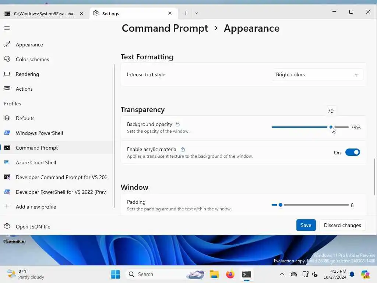377x283 pixels.
Task: Save the settings changes
Action: [x=306, y=225]
